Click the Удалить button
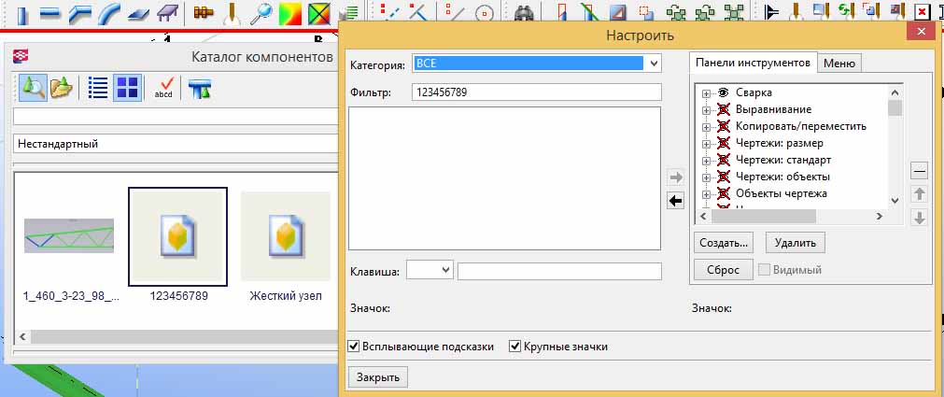The image size is (944, 397). coord(796,243)
